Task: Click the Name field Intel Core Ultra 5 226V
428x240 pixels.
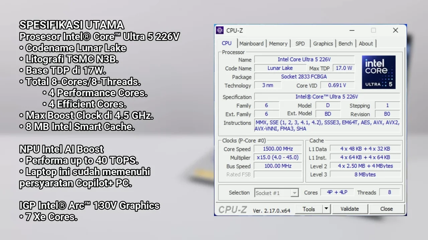Action: (x=304, y=59)
